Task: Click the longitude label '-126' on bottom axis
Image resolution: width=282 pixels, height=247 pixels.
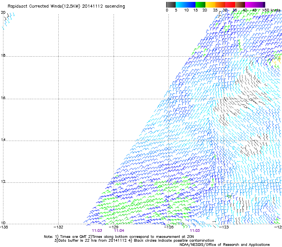Action: (169, 227)
